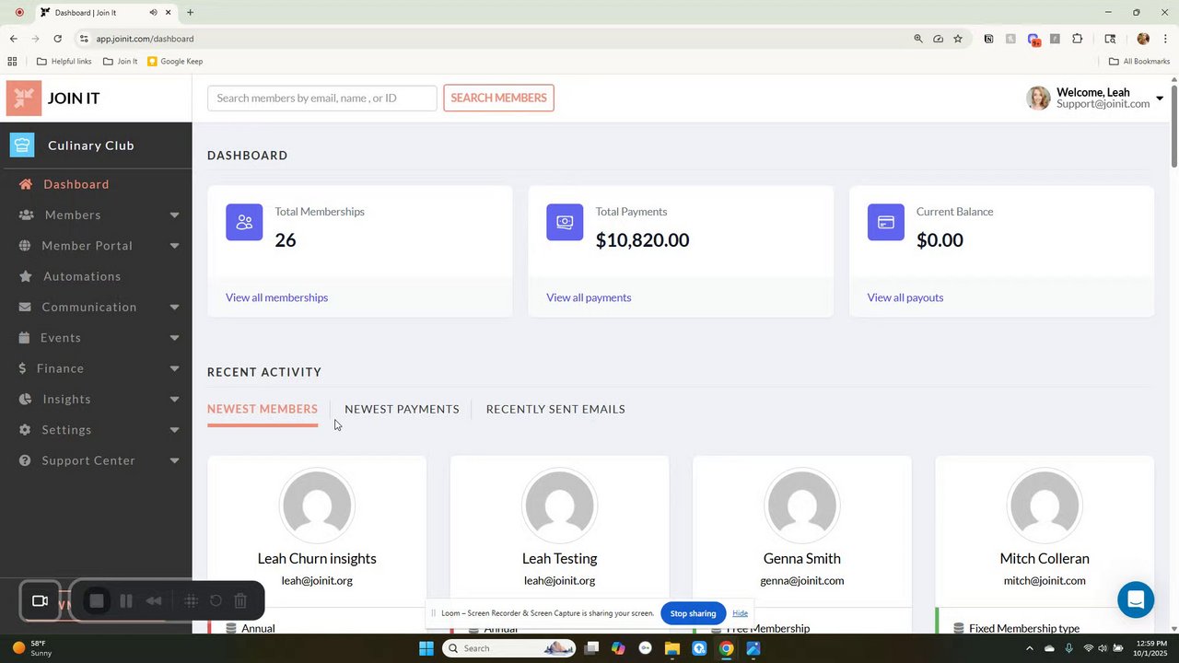Click the Support Center question mark icon
The width and height of the screenshot is (1179, 663).
pyautogui.click(x=25, y=460)
